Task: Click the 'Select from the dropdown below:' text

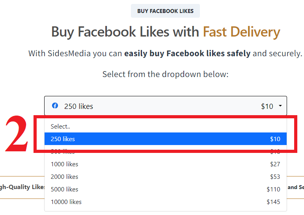Action: 165,74
